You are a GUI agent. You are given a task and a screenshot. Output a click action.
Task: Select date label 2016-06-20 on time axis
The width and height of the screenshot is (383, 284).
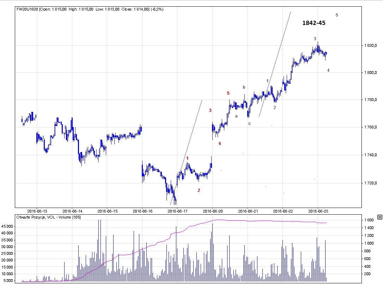click(x=213, y=211)
